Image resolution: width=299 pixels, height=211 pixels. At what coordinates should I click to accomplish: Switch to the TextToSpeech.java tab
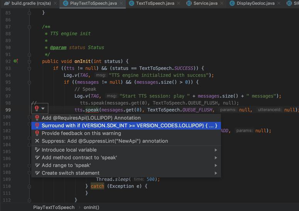[x=155, y=3]
